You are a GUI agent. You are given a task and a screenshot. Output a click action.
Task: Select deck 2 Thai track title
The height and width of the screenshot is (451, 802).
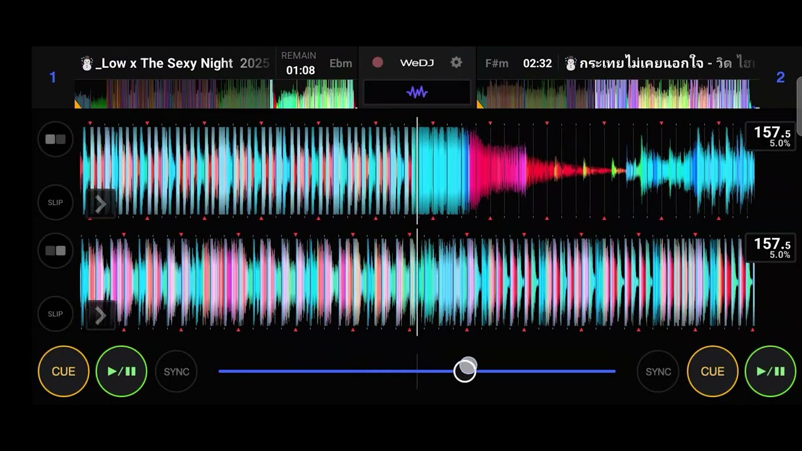pyautogui.click(x=667, y=63)
